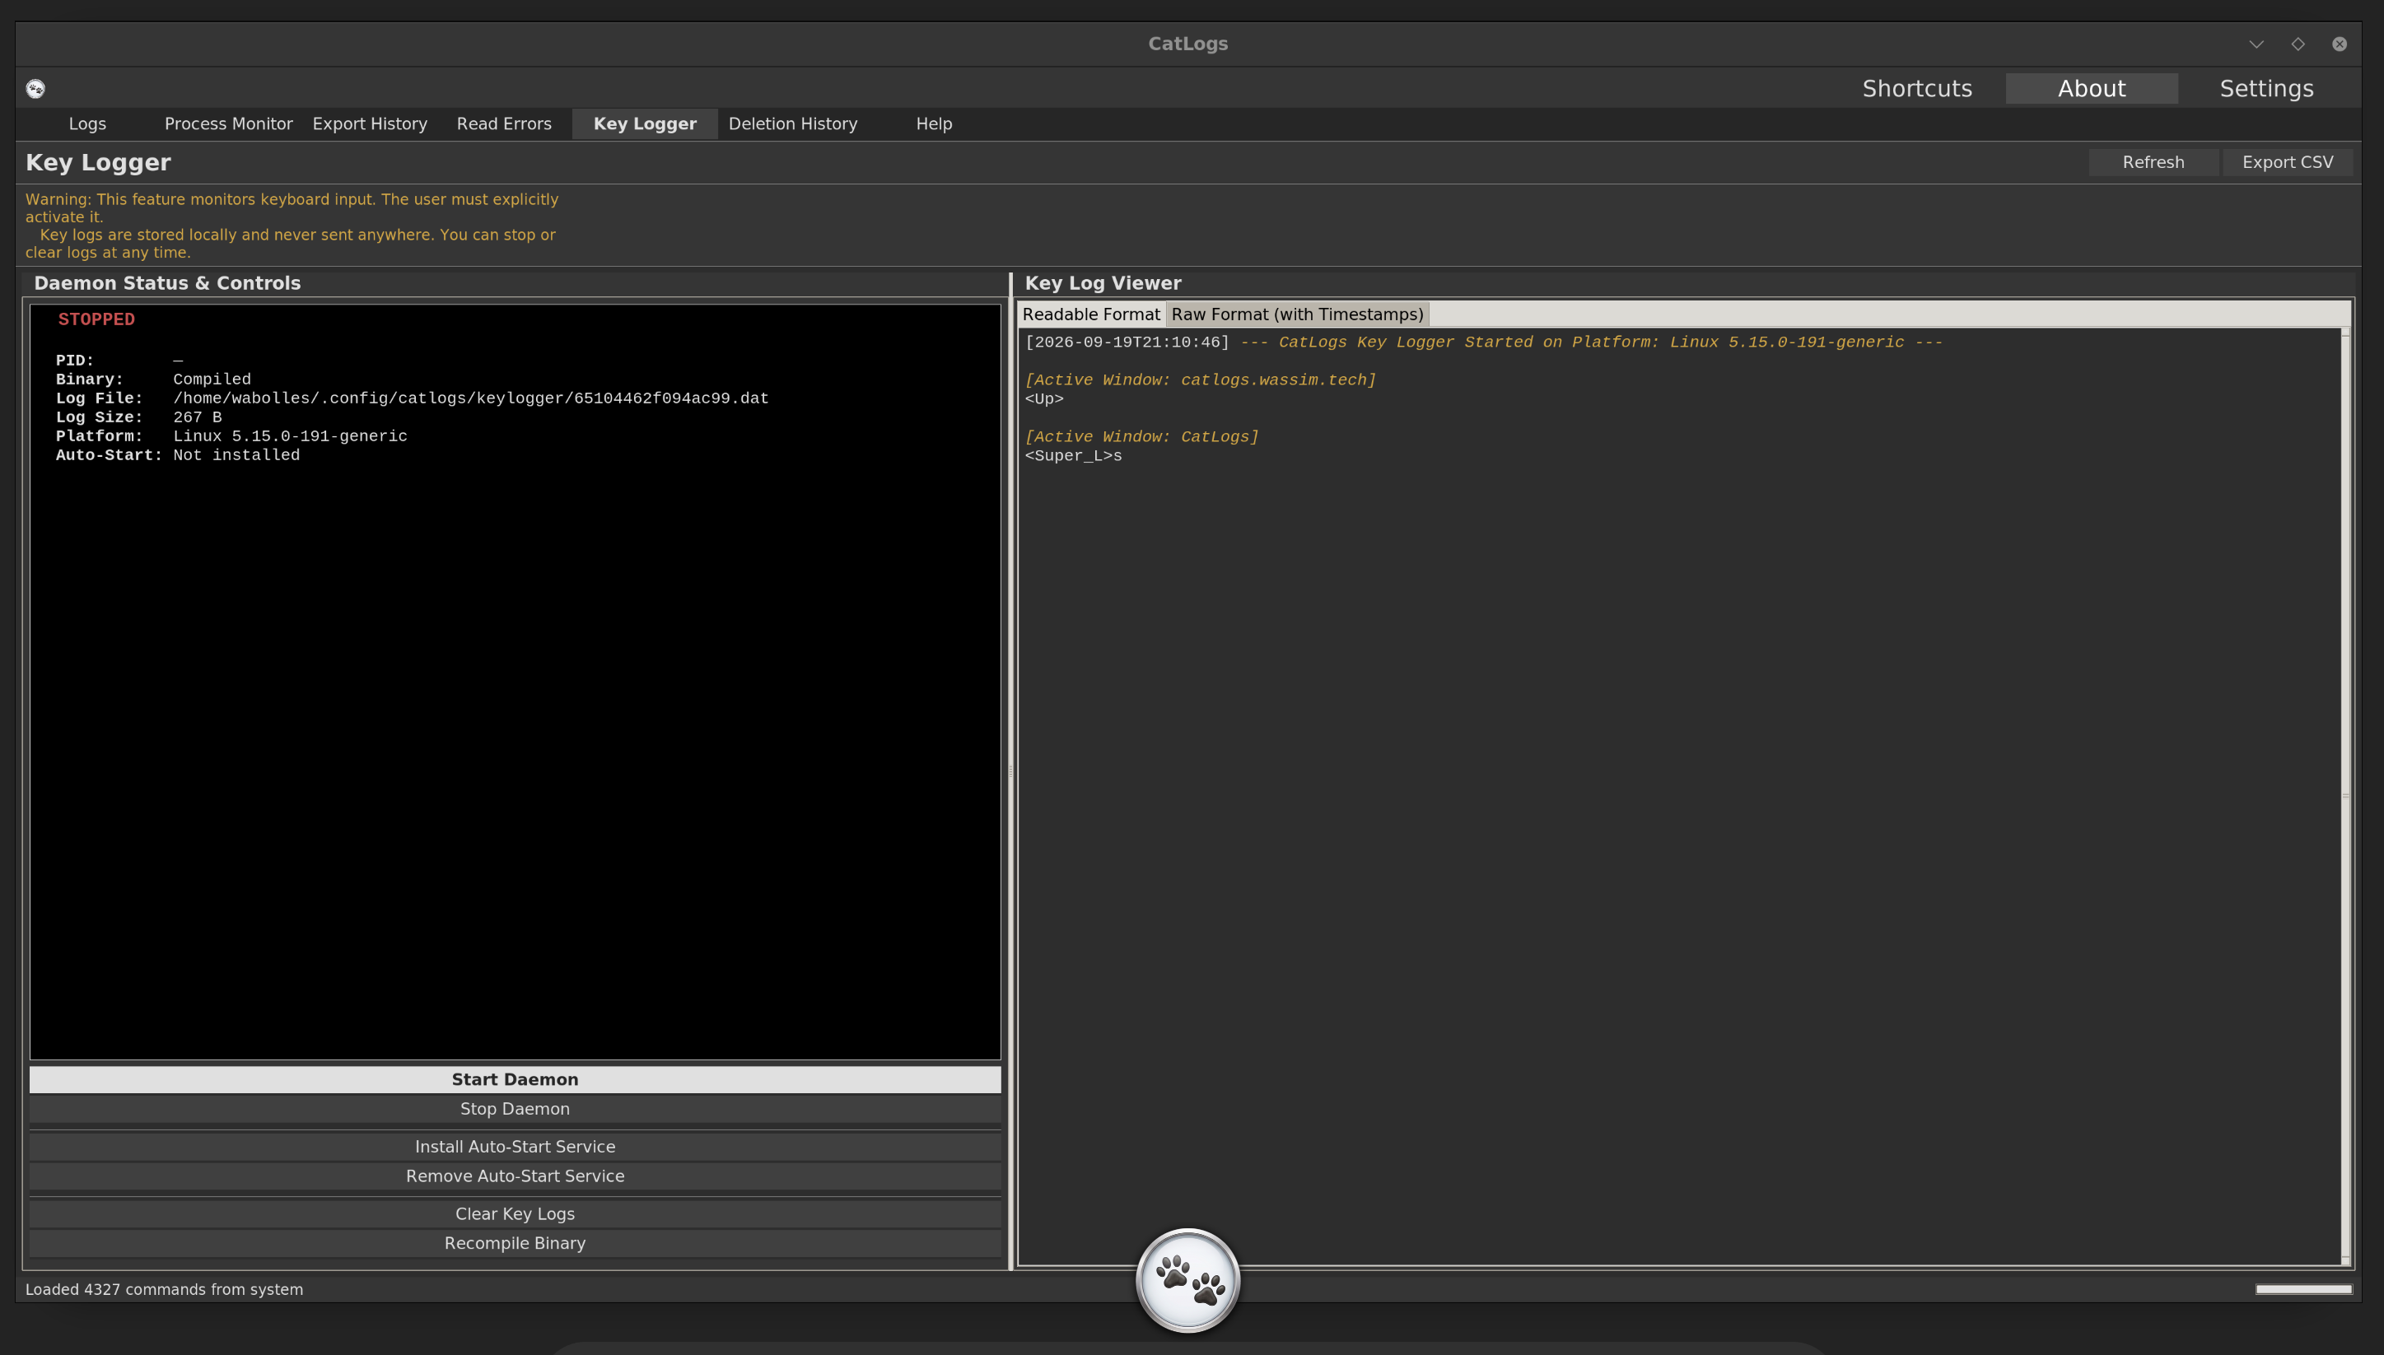
Task: Open the Deletion History tab
Action: point(793,123)
